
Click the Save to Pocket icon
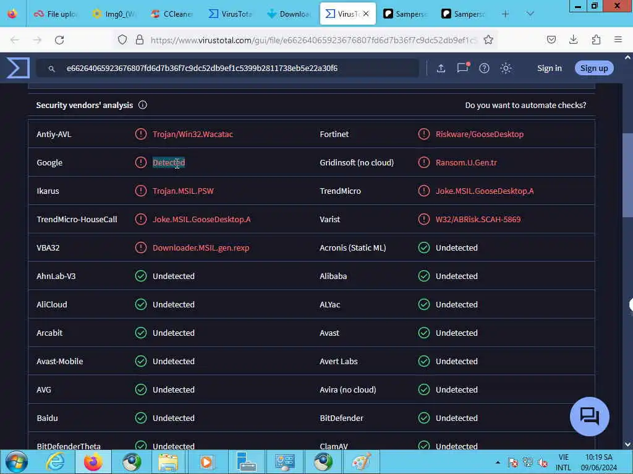point(551,39)
